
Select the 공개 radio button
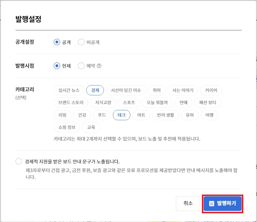[x=57, y=42]
